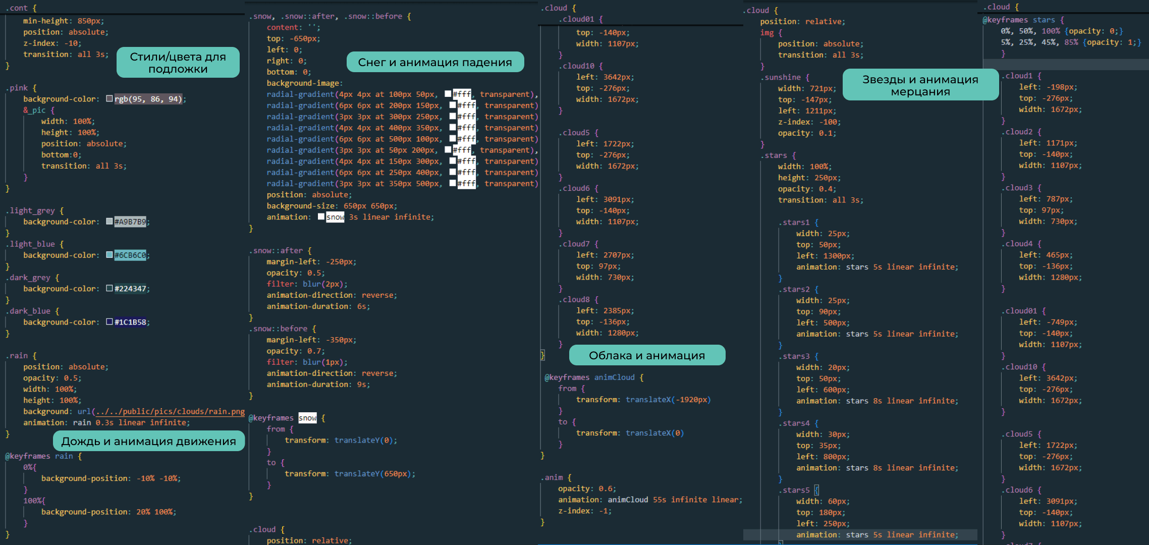
Task: Click the '.stars1 {' selector
Action: point(798,223)
